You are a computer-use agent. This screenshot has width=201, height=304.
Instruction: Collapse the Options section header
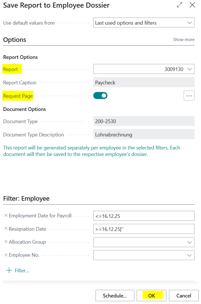coord(15,40)
